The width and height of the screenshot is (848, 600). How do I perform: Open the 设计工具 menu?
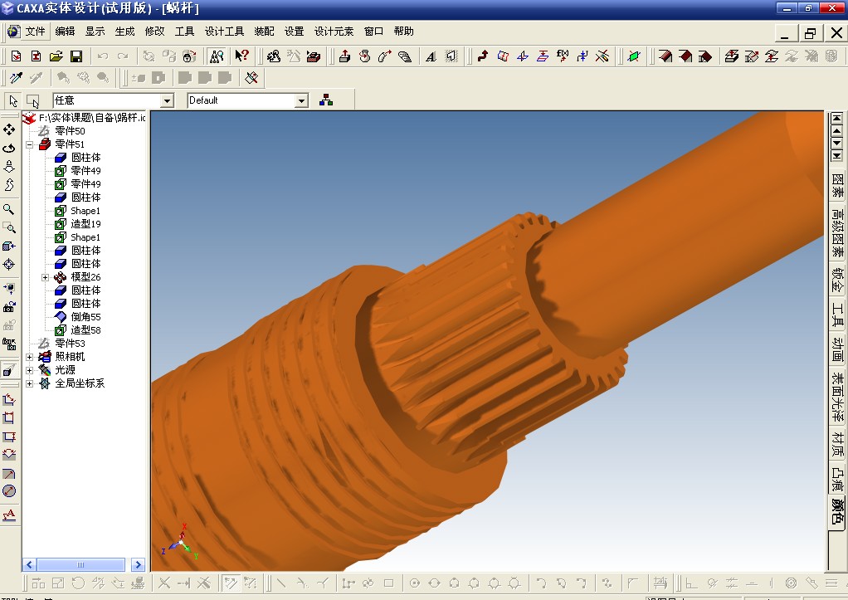coord(224,32)
